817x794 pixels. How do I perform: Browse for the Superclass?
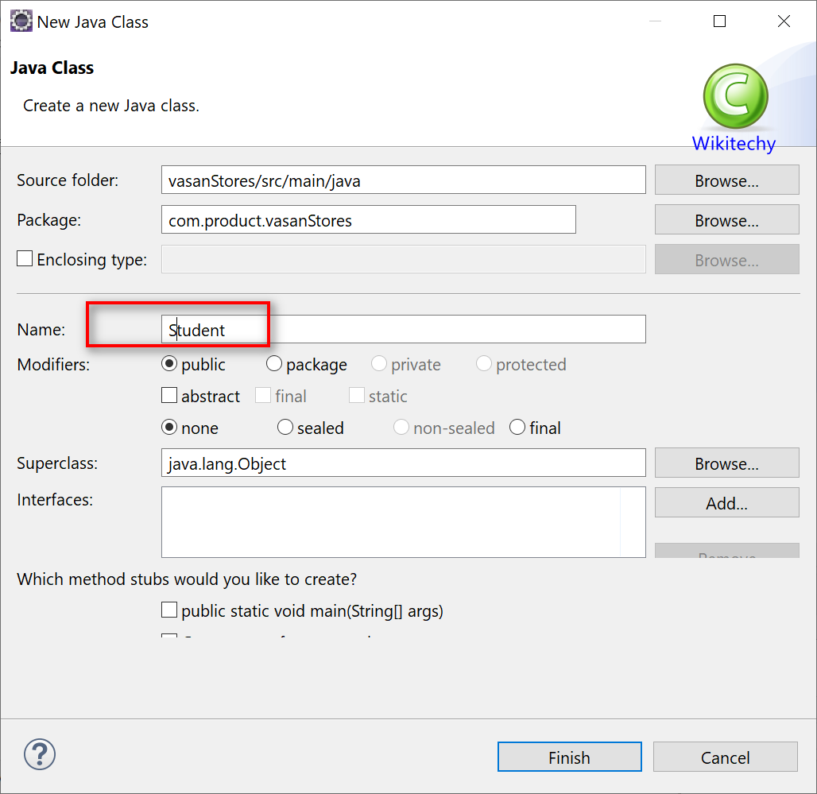click(x=726, y=463)
